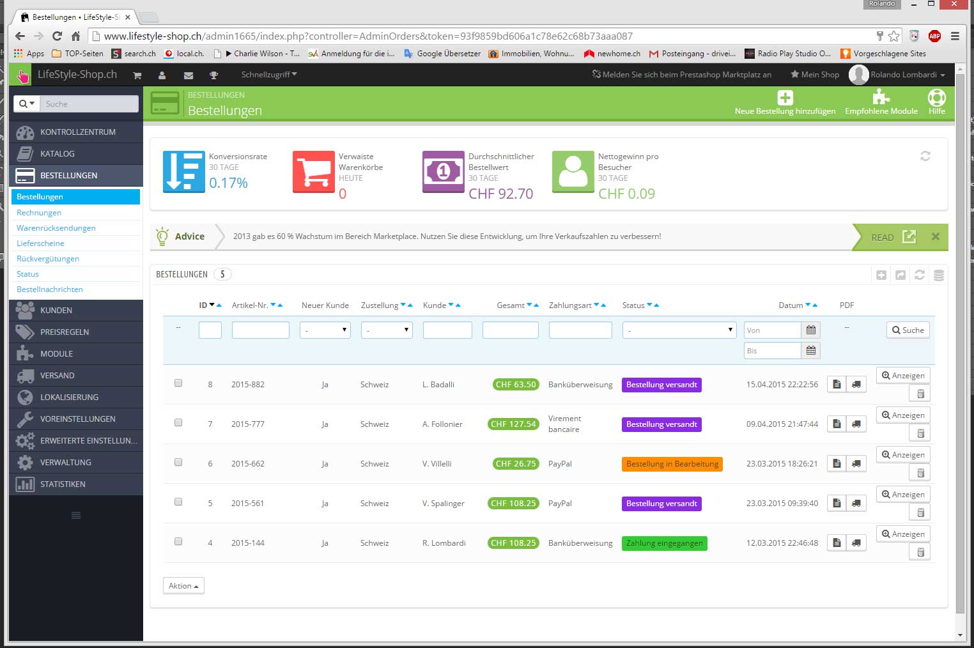
Task: Select checkbox for order 2015-662
Action: [x=178, y=462]
